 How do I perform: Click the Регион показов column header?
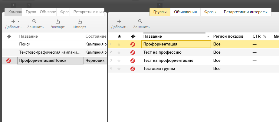pos(228,36)
